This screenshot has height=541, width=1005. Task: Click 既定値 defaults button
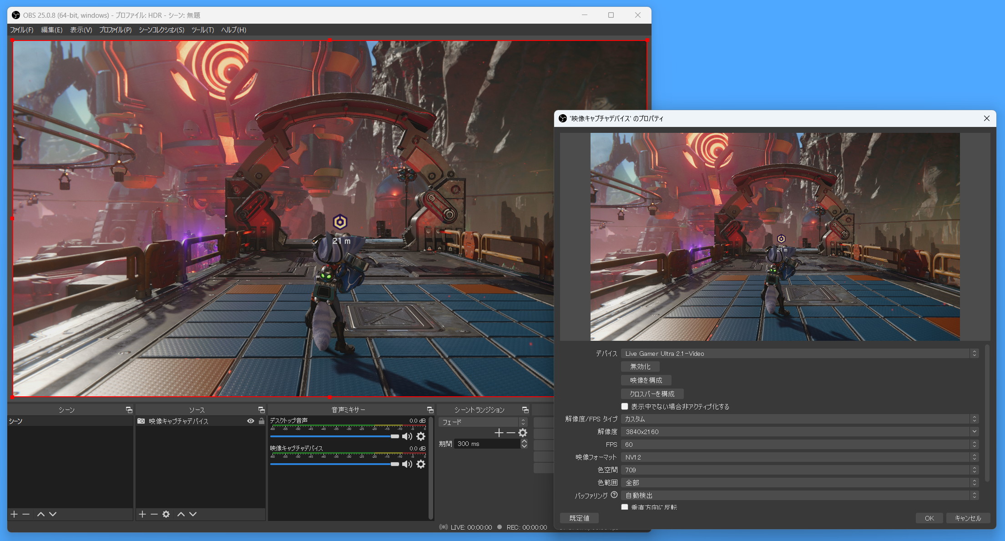[579, 518]
